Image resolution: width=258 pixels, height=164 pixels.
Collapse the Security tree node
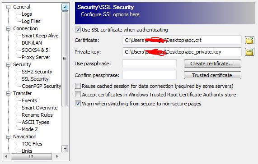[x=8, y=64]
